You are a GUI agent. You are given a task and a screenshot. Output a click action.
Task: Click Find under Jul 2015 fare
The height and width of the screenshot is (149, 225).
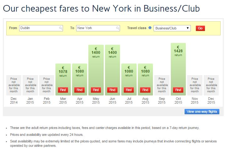[129, 90]
